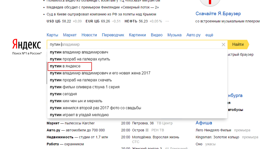265x149 pixels.
Task: Go to the Новости tab
Action: click(89, 35)
